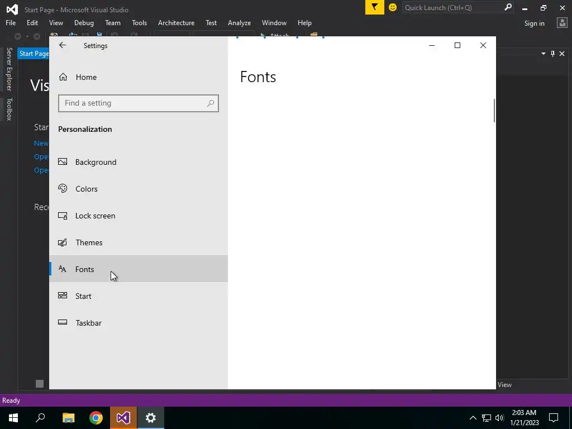Close the Visual Studio side panel

[562, 54]
